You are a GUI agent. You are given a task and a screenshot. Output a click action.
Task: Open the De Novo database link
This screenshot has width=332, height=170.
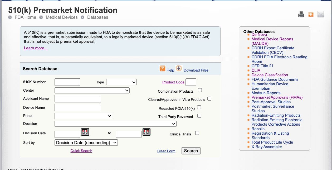[x=259, y=35]
